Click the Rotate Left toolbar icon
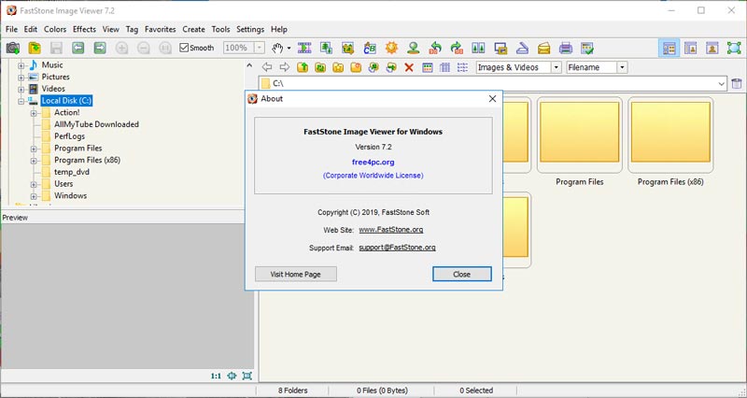 [435, 48]
